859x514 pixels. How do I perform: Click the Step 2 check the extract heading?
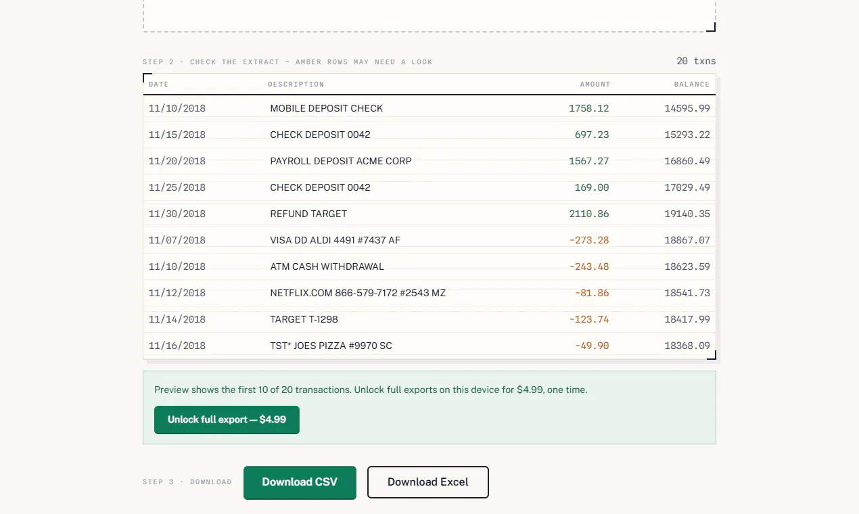(287, 62)
